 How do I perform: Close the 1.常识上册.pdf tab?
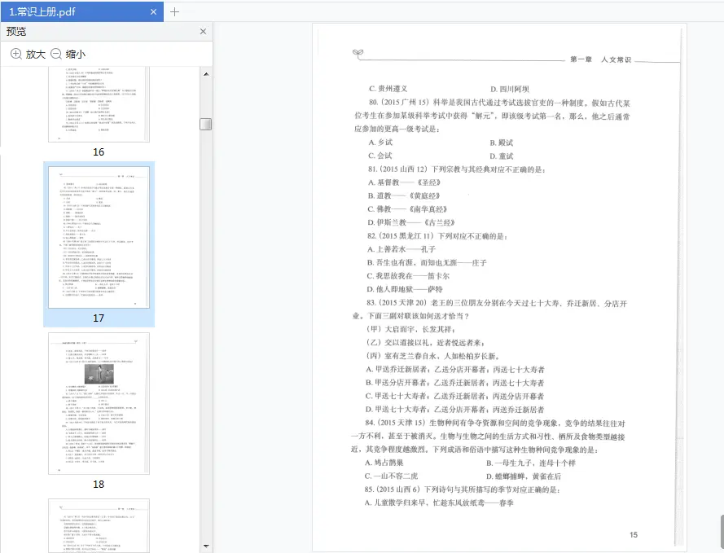click(153, 12)
